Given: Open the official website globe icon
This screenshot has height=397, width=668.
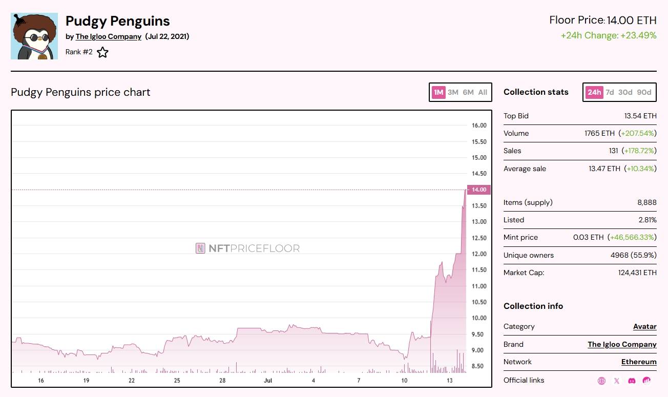Looking at the screenshot, I should (602, 381).
